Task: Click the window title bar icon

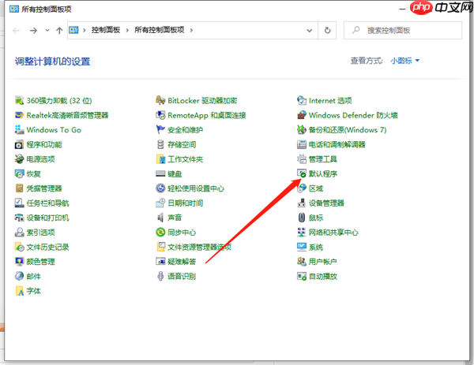Action: click(14, 9)
